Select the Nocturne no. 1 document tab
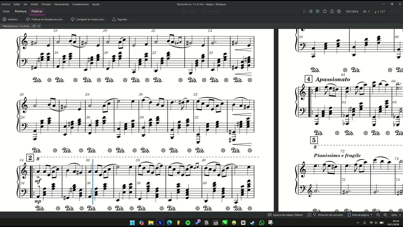The width and height of the screenshot is (403, 227). click(21, 26)
